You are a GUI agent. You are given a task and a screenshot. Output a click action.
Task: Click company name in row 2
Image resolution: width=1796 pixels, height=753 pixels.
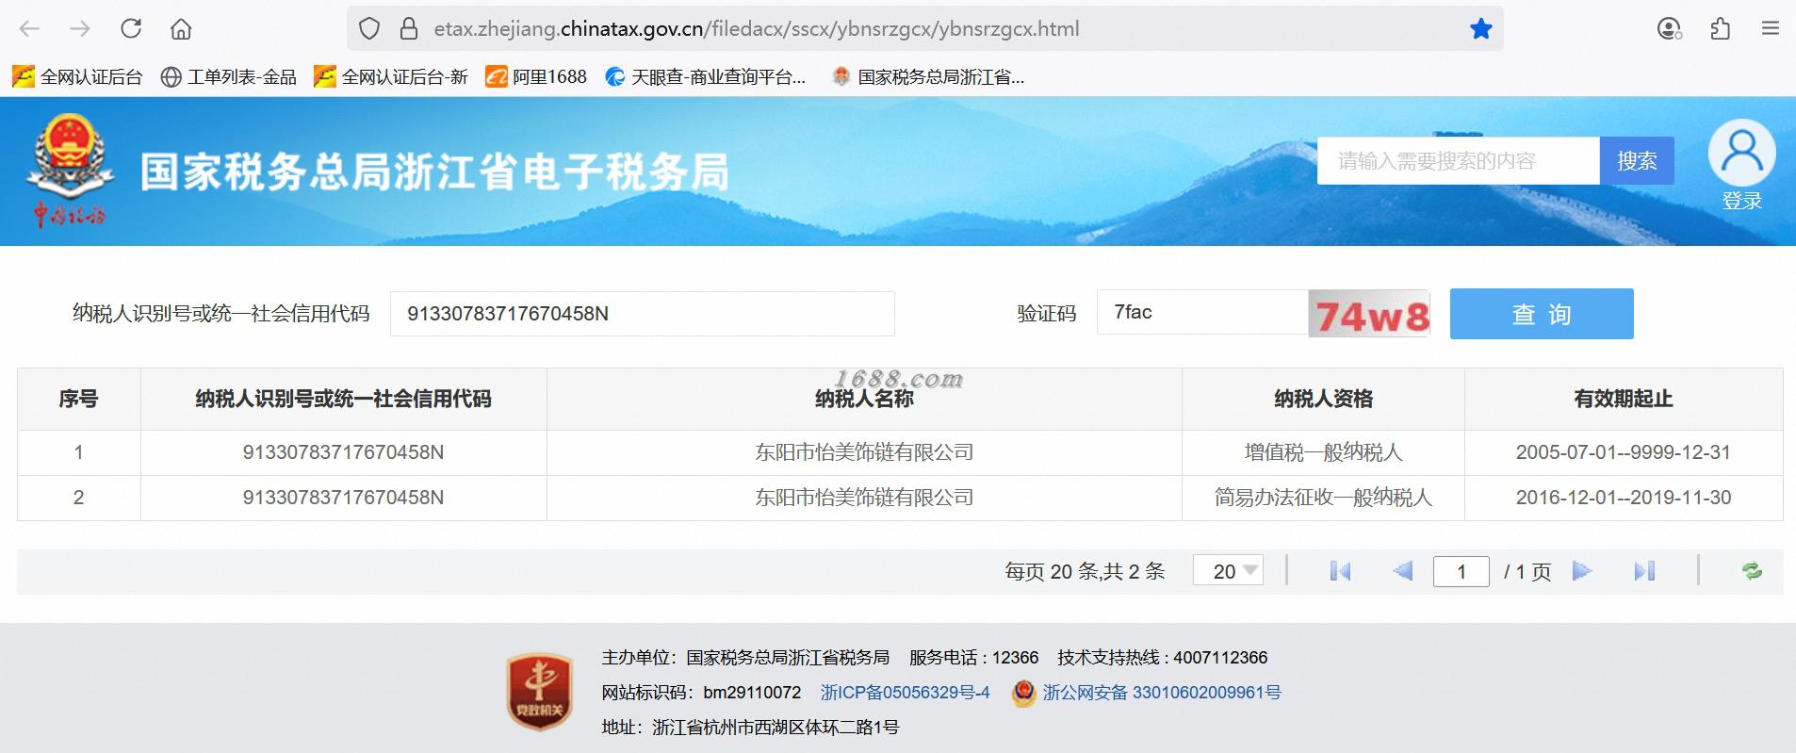coord(864,498)
